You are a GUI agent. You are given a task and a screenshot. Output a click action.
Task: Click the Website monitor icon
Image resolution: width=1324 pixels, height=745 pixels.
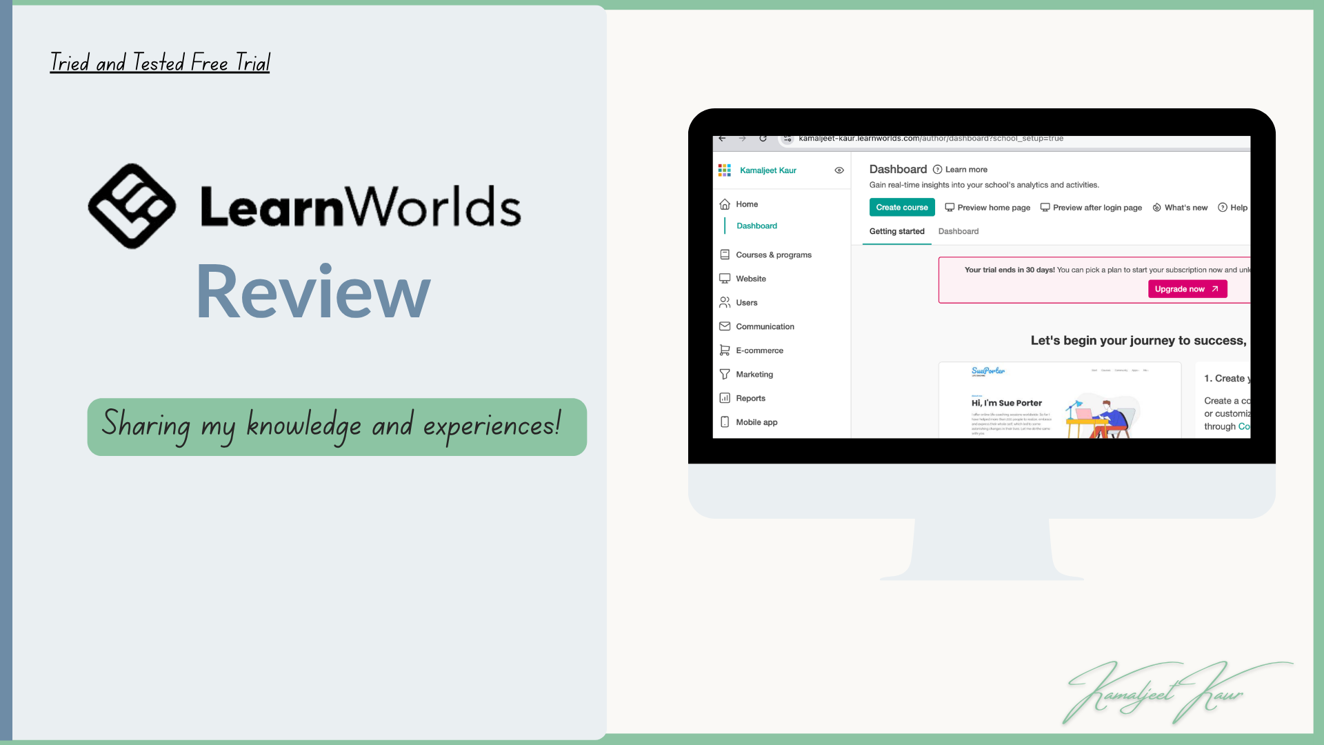pos(725,279)
